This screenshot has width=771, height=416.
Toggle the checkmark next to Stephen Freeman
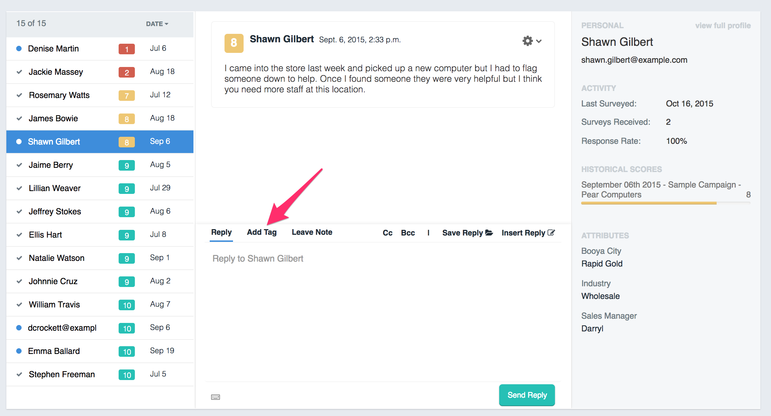coord(19,374)
